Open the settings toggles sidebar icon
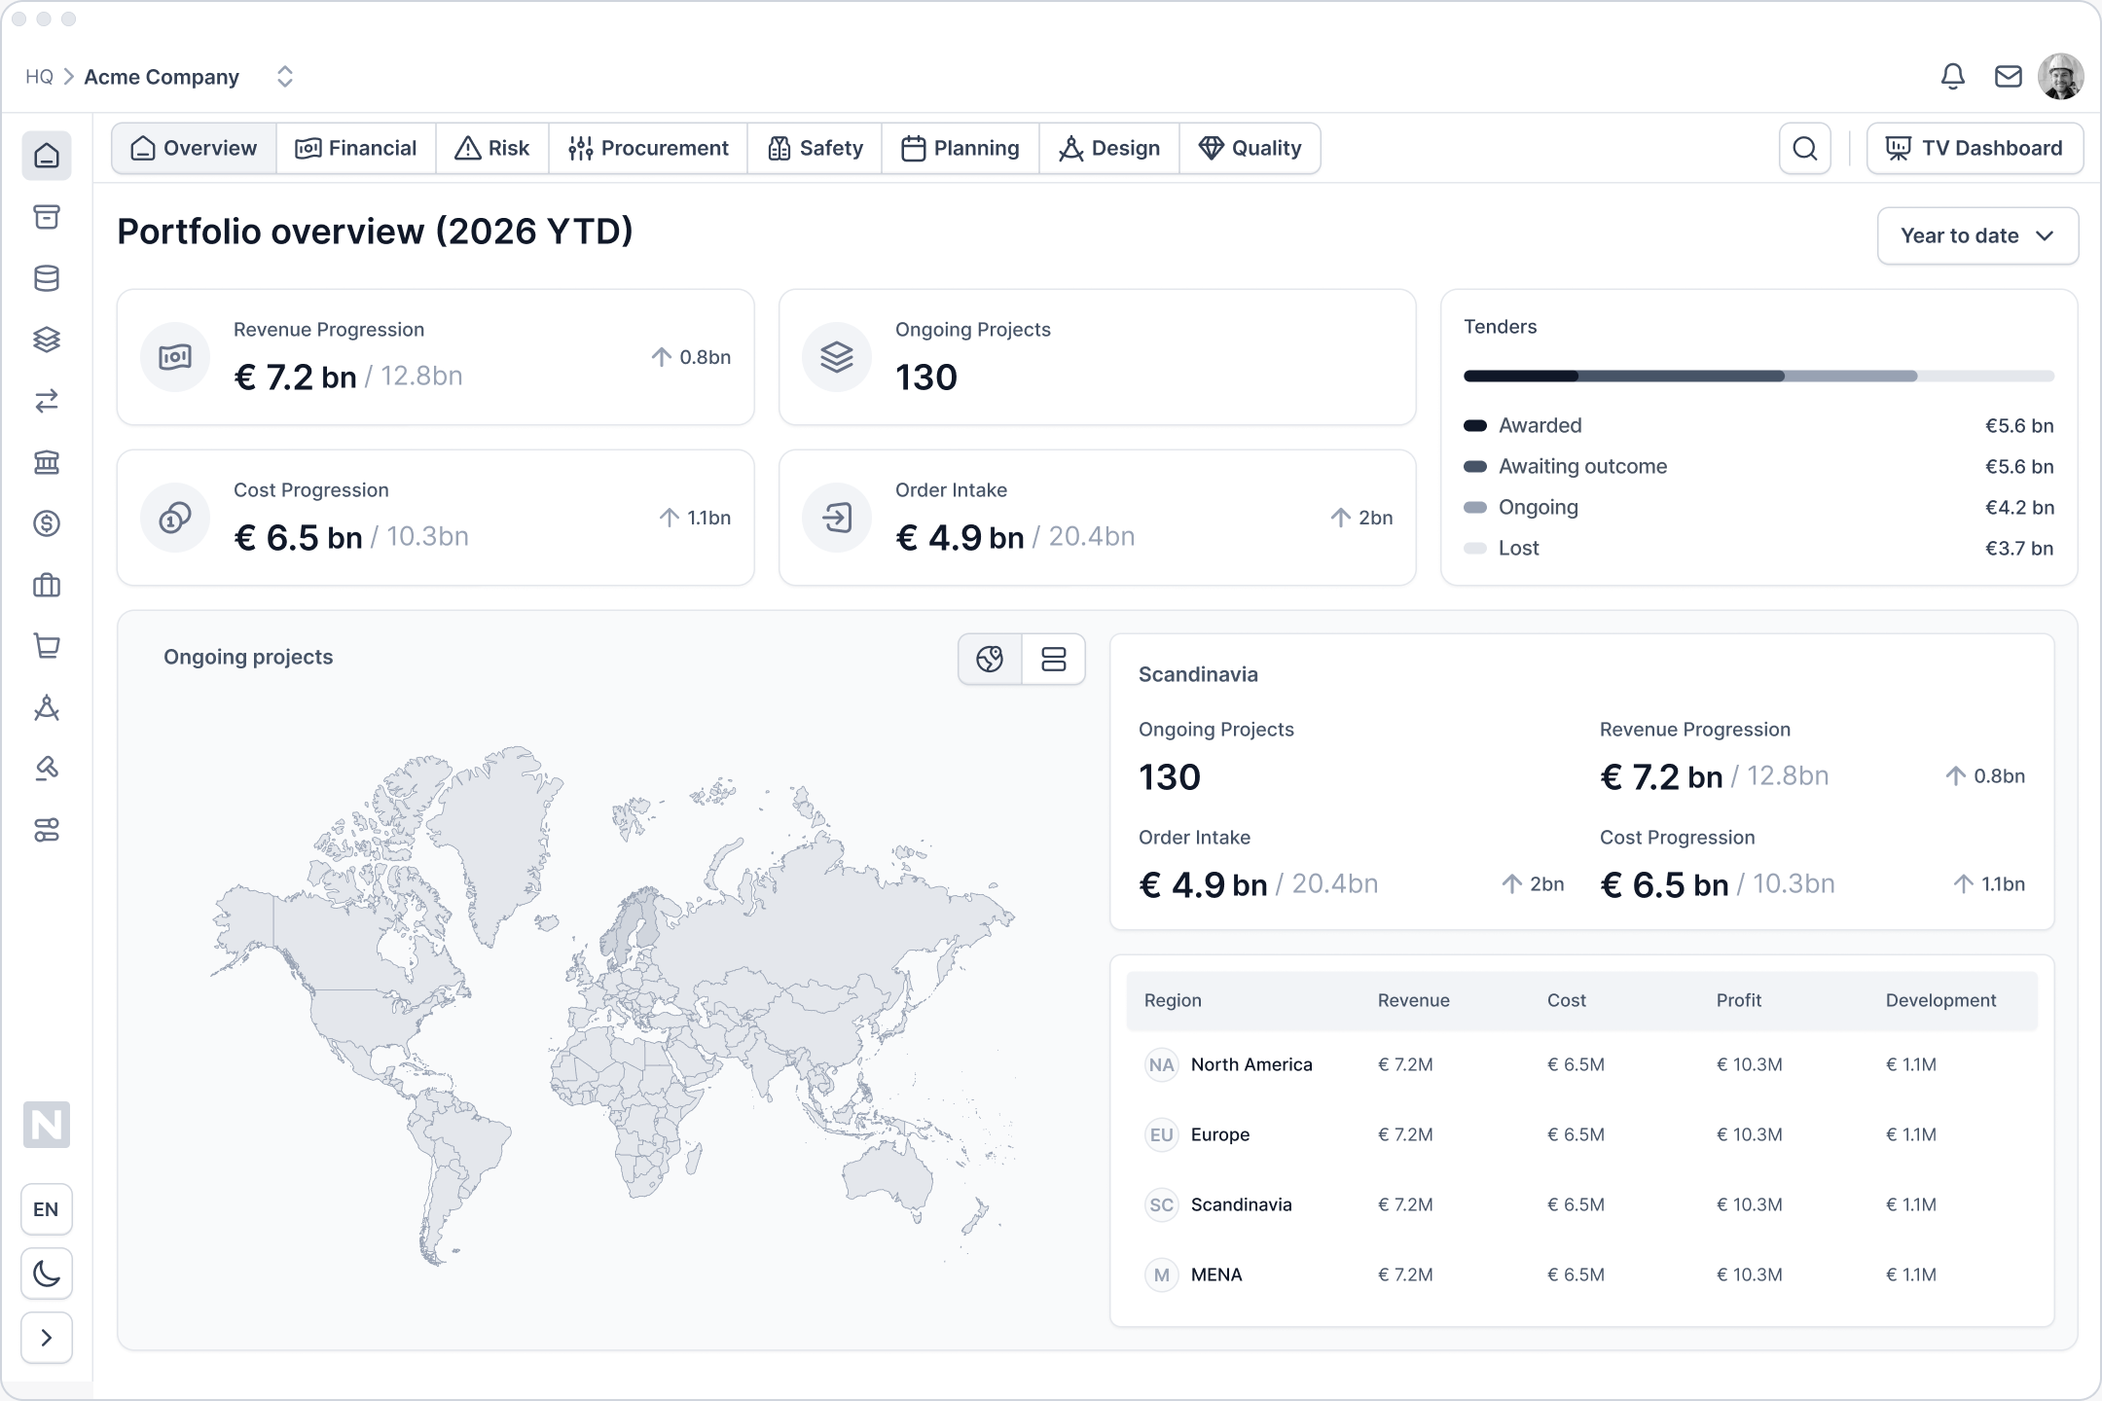This screenshot has width=2102, height=1401. pyautogui.click(x=47, y=830)
